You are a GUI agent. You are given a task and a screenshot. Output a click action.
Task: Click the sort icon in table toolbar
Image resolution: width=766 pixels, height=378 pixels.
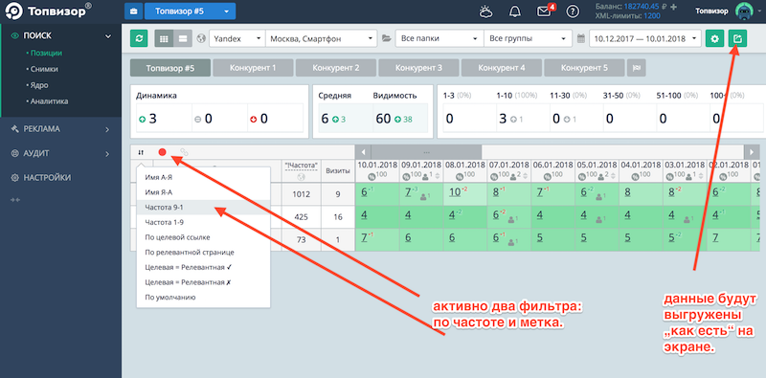tap(141, 152)
